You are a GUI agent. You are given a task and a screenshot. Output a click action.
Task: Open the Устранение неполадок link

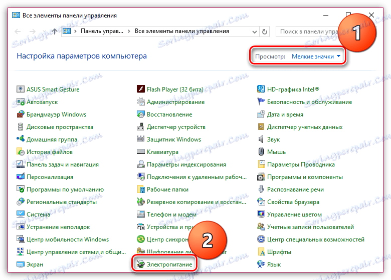click(x=58, y=227)
